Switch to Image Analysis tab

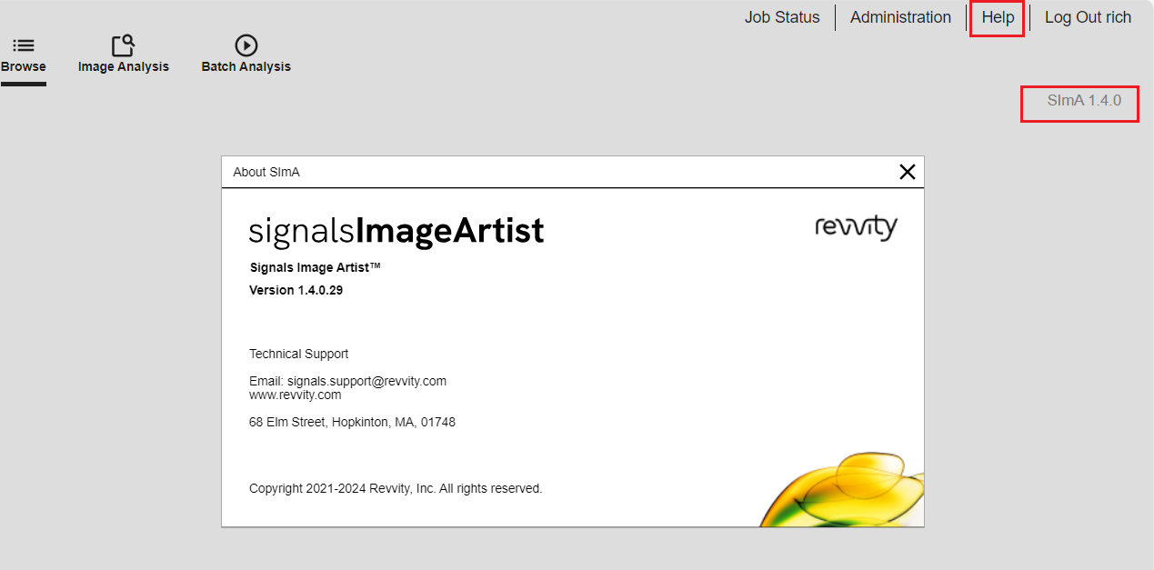[x=123, y=55]
